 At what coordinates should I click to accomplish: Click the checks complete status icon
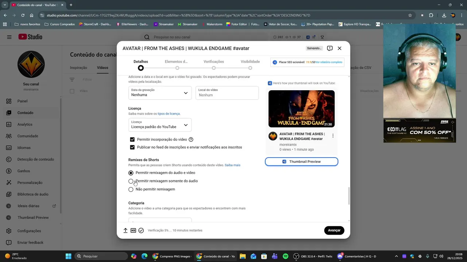tap(141, 230)
